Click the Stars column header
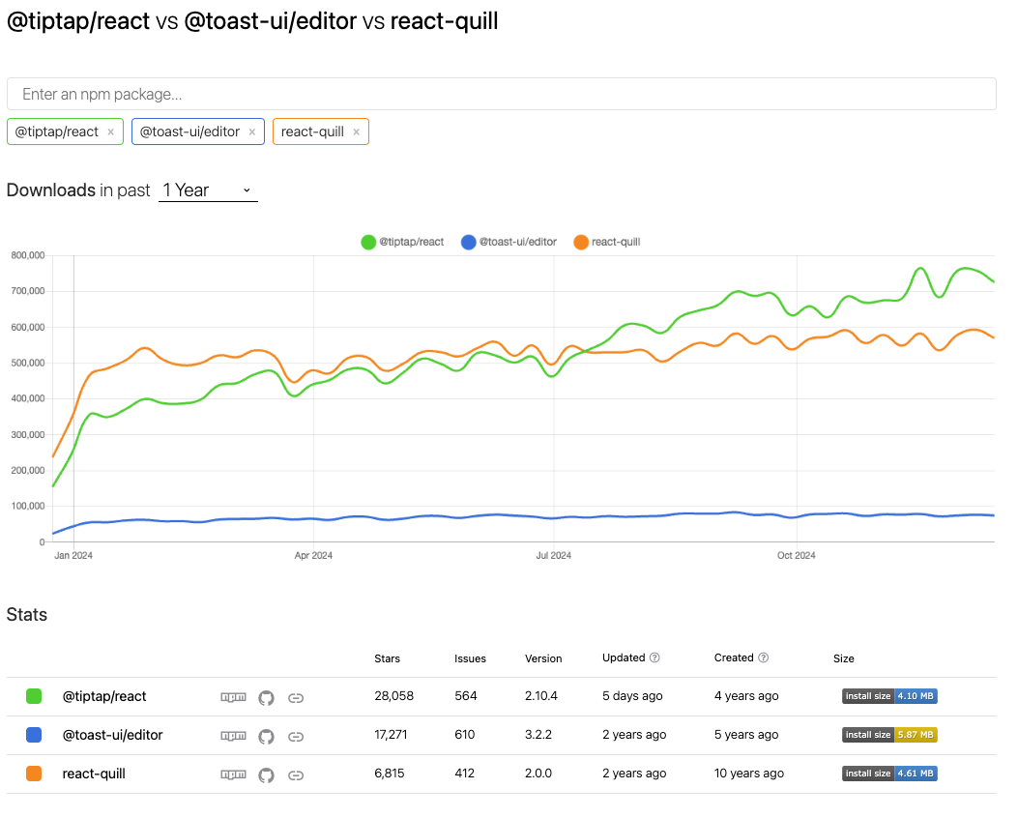Screen dimensions: 1018x818 pyautogui.click(x=387, y=658)
